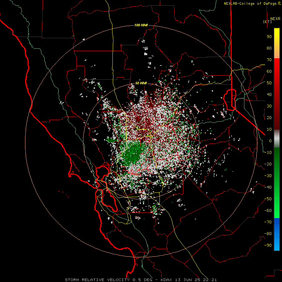
Task: Click the -30 scale label
Action: click(x=268, y=176)
